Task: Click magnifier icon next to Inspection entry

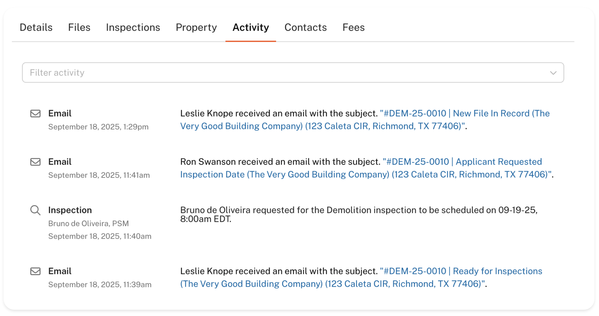Action: coord(35,210)
